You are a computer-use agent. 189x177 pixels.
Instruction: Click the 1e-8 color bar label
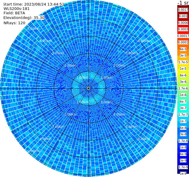click(183, 147)
